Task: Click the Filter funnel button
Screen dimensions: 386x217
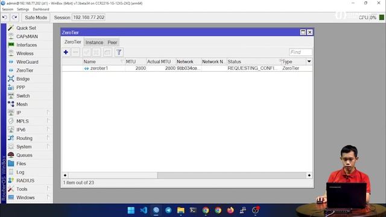Action: pos(119,52)
